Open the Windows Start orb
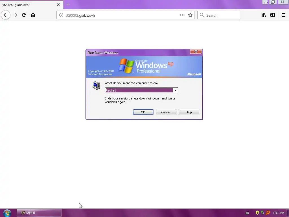The width and height of the screenshot is (289, 217). pos(7,213)
